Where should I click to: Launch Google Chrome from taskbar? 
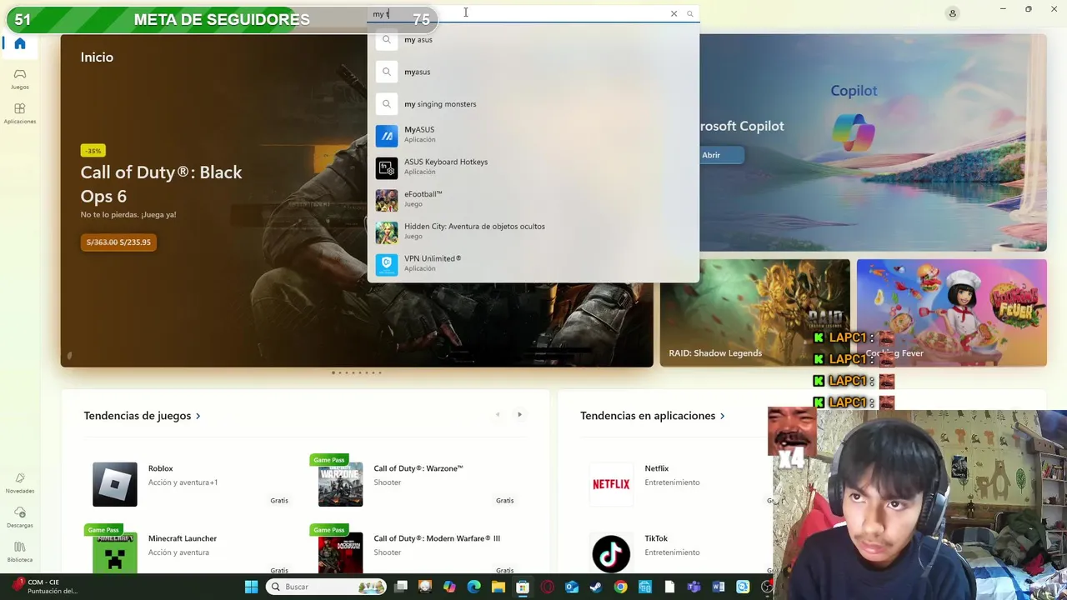point(621,587)
